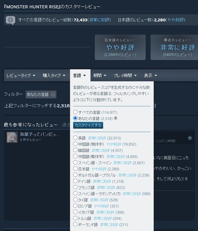Image resolution: width=198 pixels, height=231 pixels.
Task: Click the あなたの言語 filter tag
Action: pos(41,95)
